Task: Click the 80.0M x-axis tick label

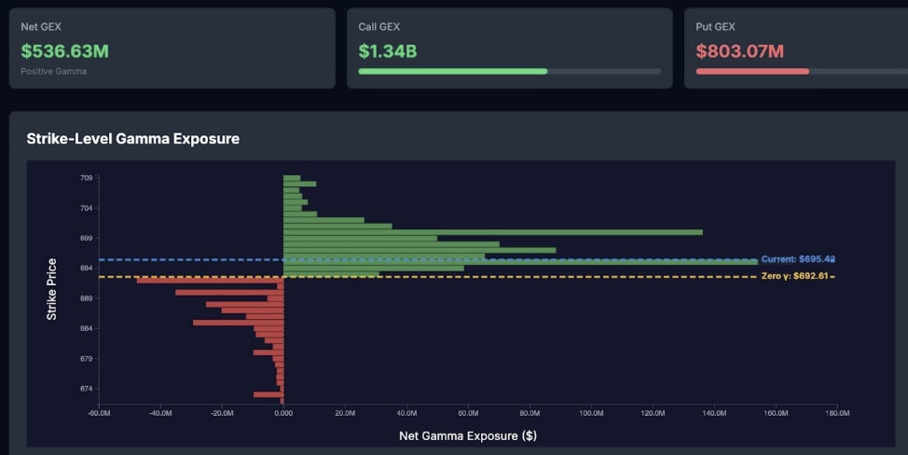Action: [530, 413]
